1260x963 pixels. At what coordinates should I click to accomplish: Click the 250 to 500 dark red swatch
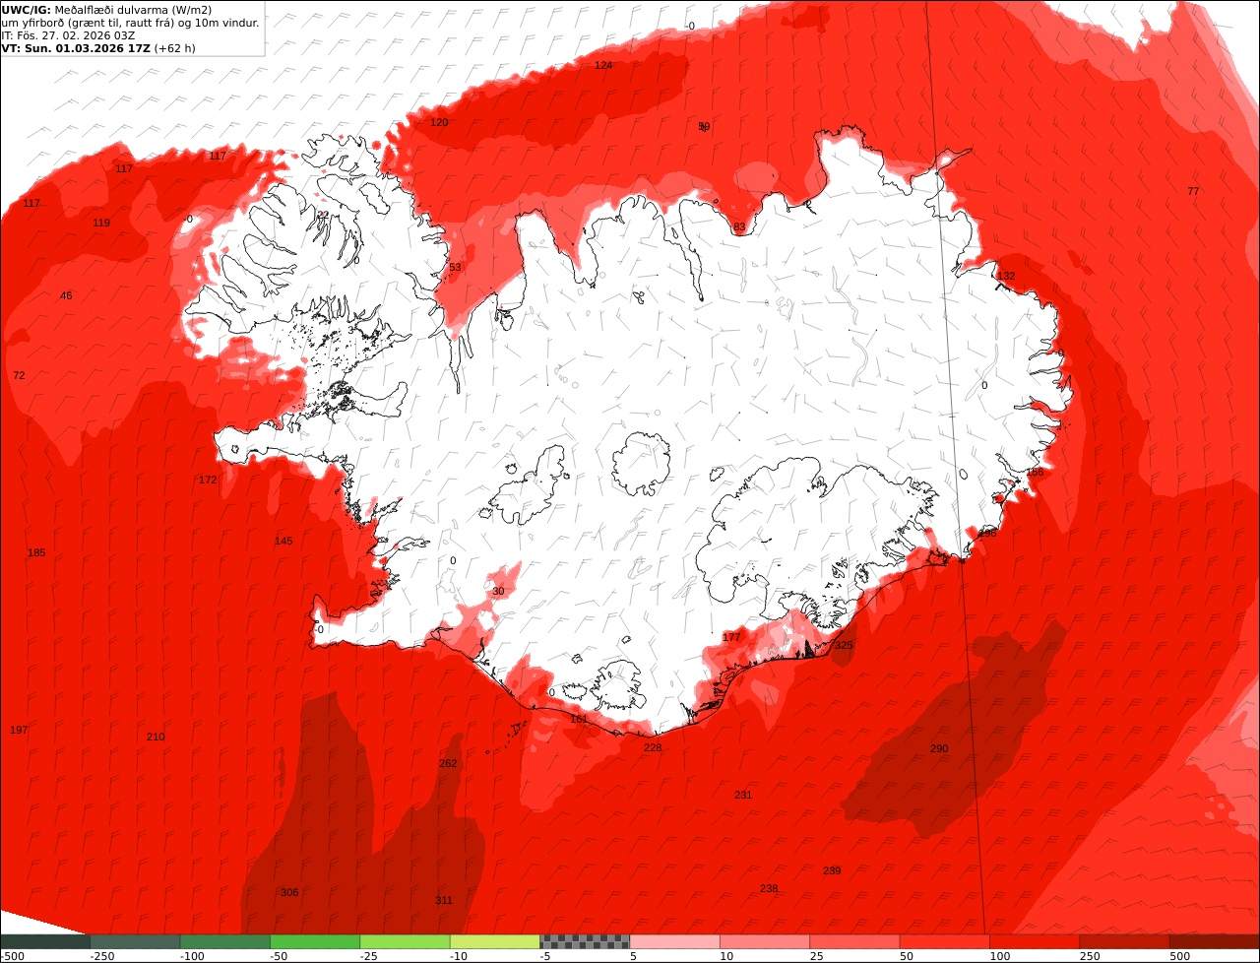1124,941
